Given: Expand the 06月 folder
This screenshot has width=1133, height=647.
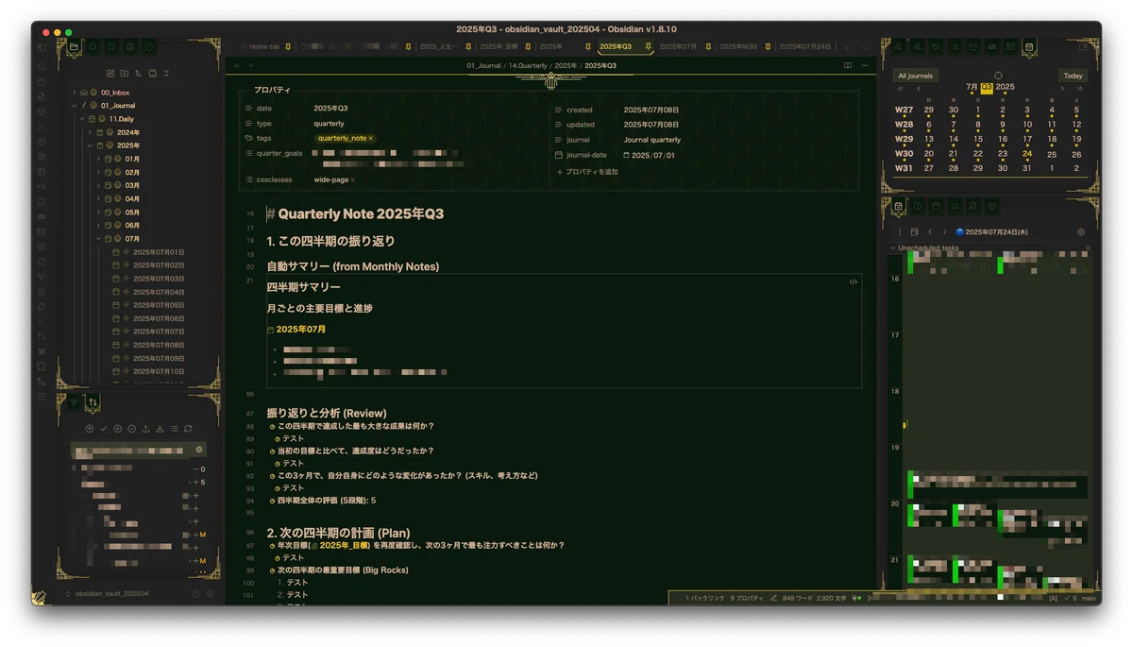Looking at the screenshot, I should [x=98, y=226].
